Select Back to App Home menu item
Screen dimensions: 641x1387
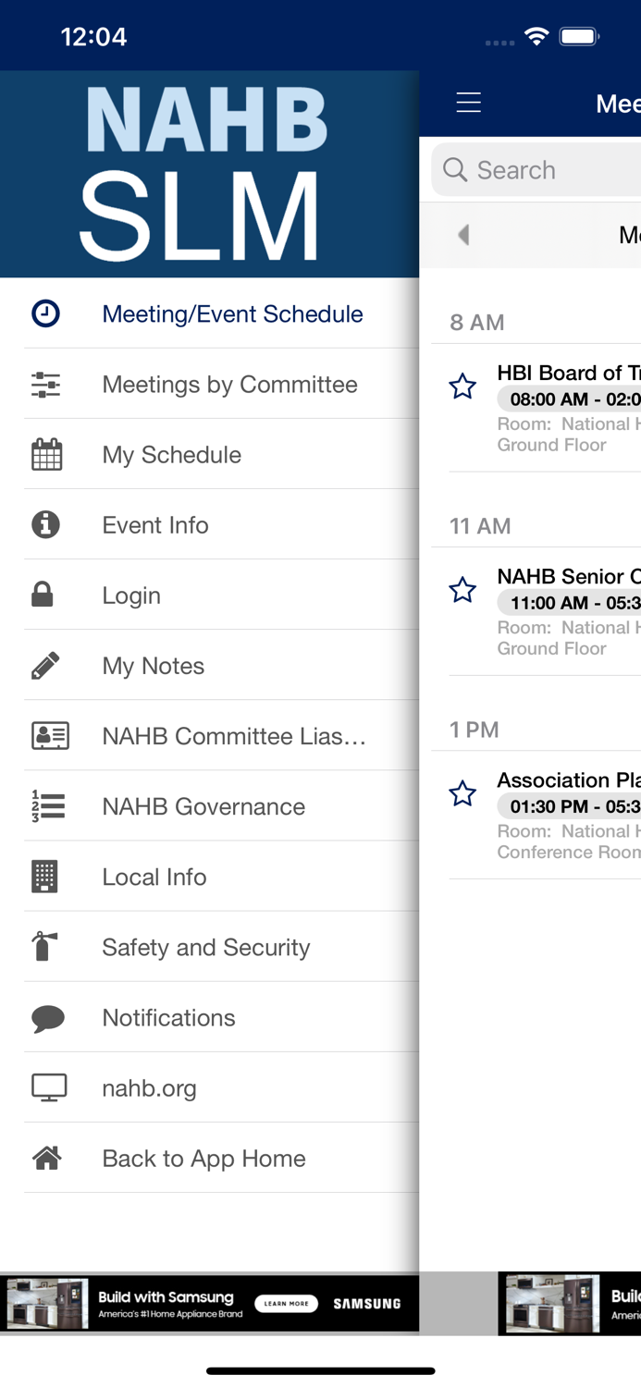203,1158
